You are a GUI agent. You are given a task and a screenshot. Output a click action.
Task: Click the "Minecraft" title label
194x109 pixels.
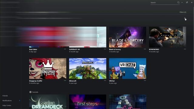tap(73, 81)
